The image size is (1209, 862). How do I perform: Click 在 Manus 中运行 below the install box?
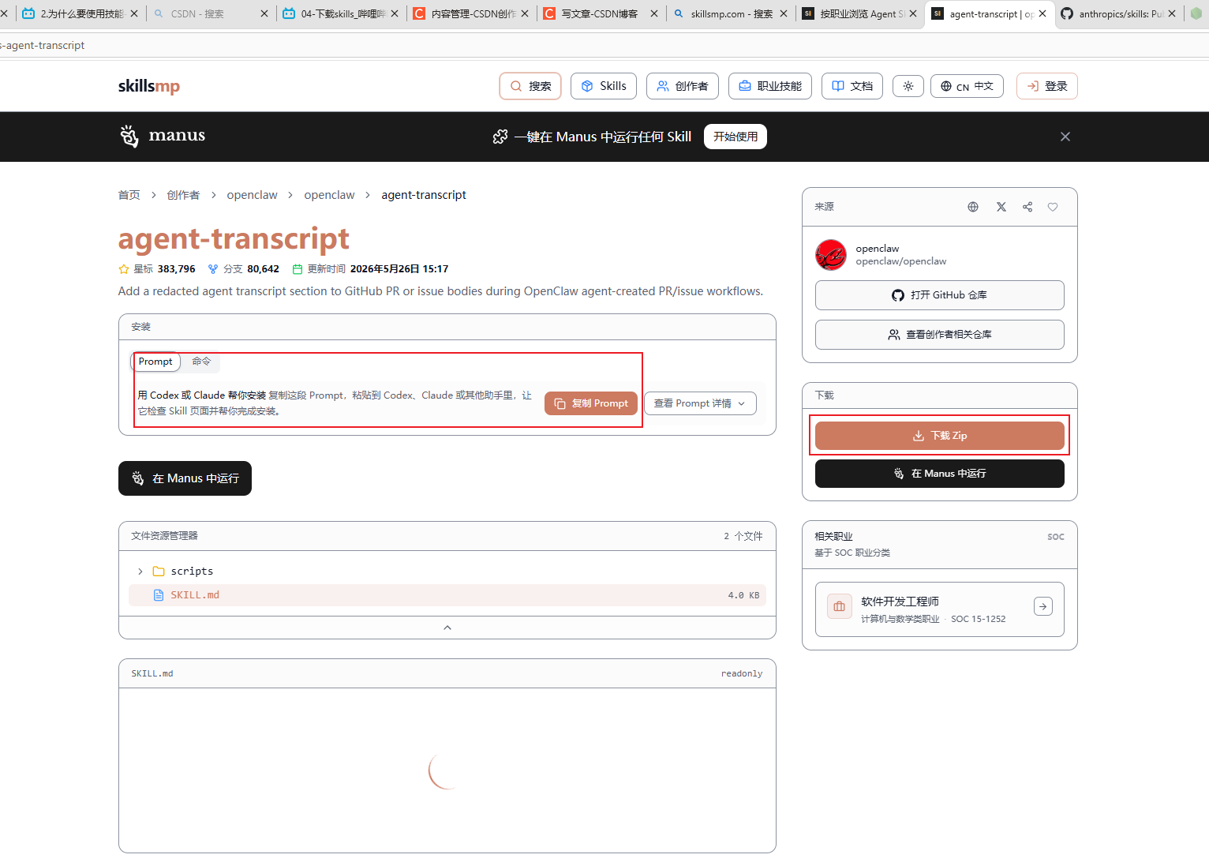point(185,478)
